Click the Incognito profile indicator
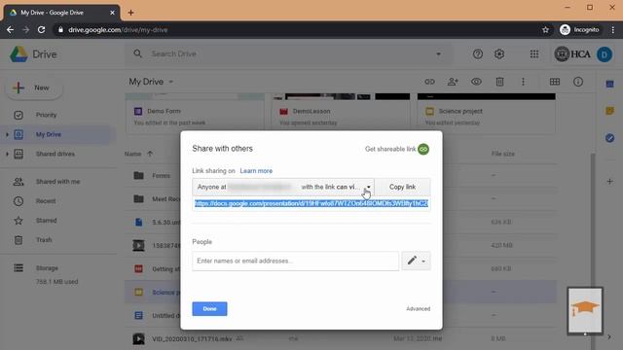623x350 pixels. click(x=579, y=30)
